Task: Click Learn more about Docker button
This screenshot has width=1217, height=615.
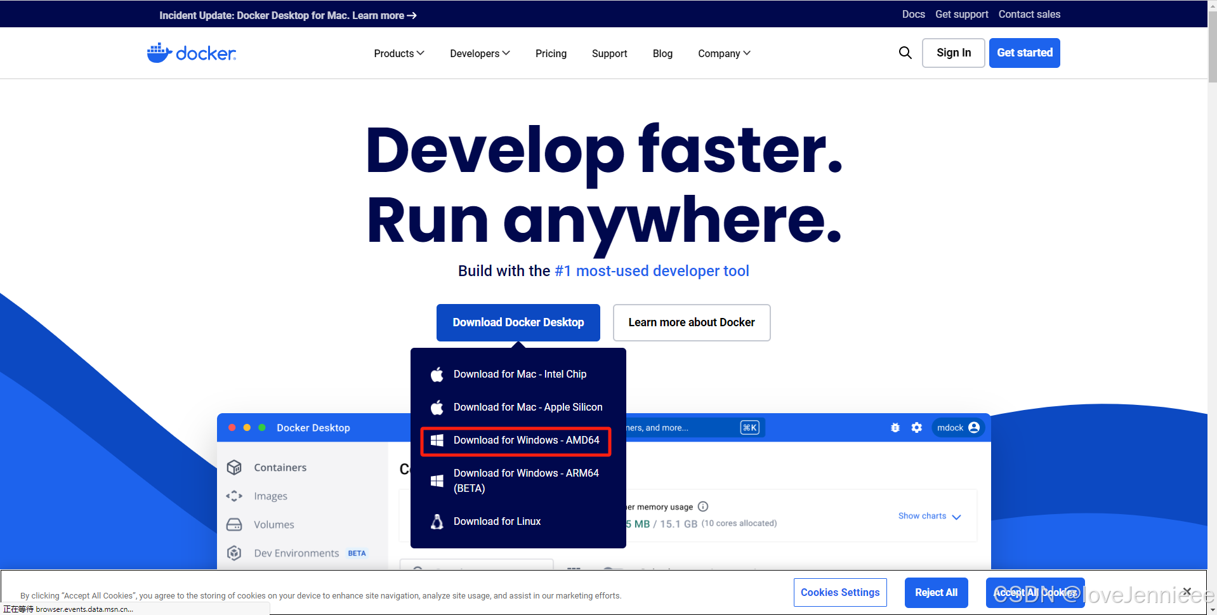Action: (692, 322)
